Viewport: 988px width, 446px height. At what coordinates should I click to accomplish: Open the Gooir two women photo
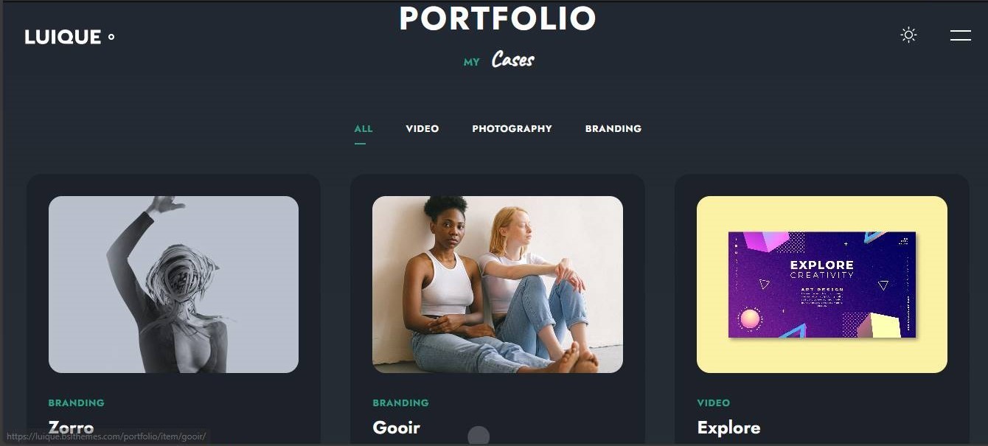(498, 284)
